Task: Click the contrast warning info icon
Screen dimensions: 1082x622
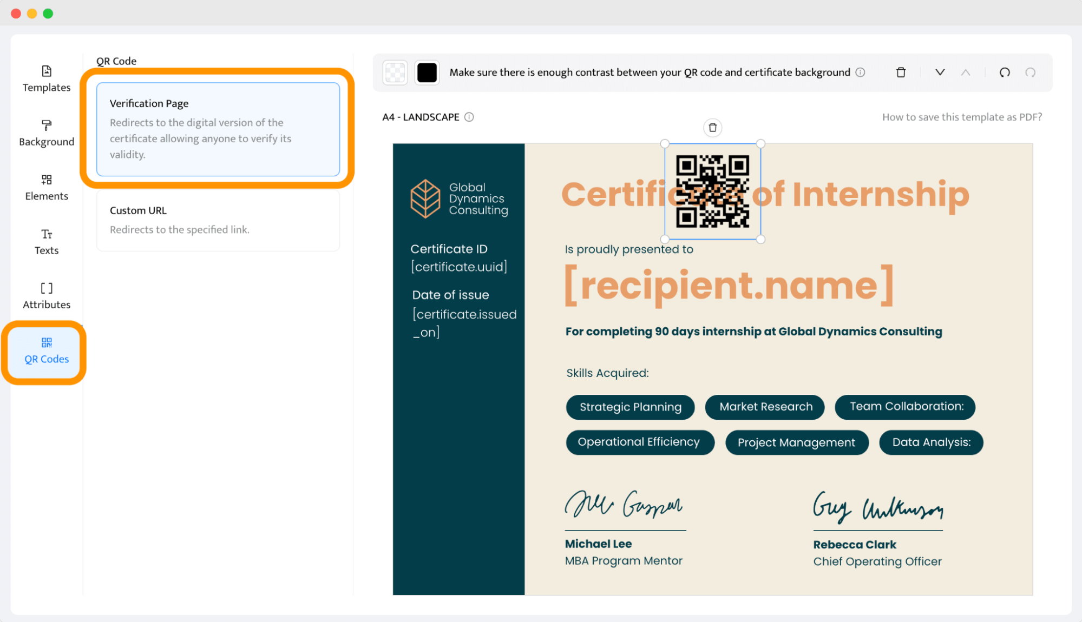Action: [x=860, y=72]
